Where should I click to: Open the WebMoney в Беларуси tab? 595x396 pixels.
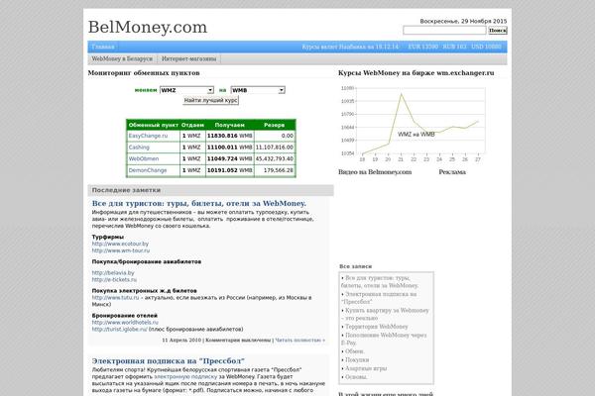pyautogui.click(x=122, y=58)
